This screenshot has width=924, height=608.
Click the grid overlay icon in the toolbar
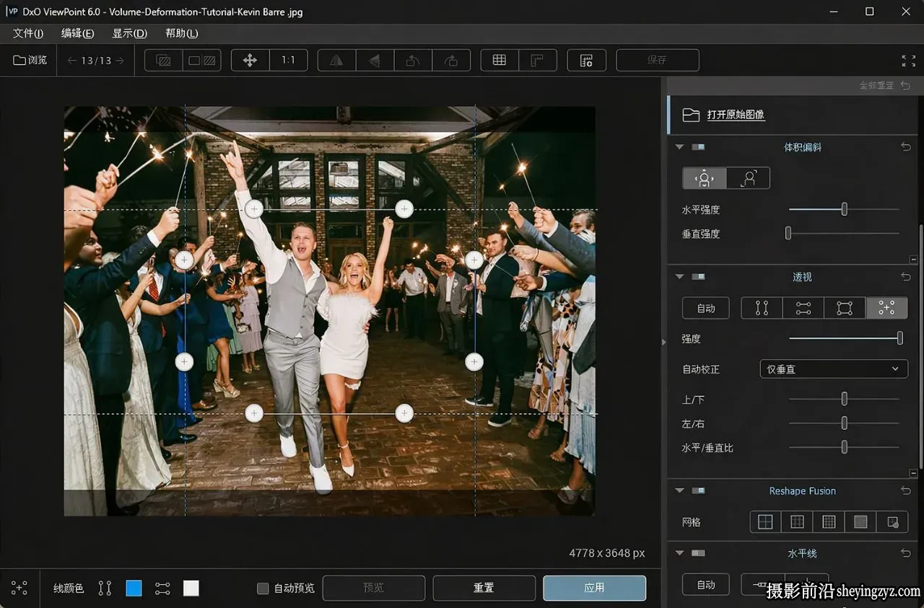coord(500,61)
